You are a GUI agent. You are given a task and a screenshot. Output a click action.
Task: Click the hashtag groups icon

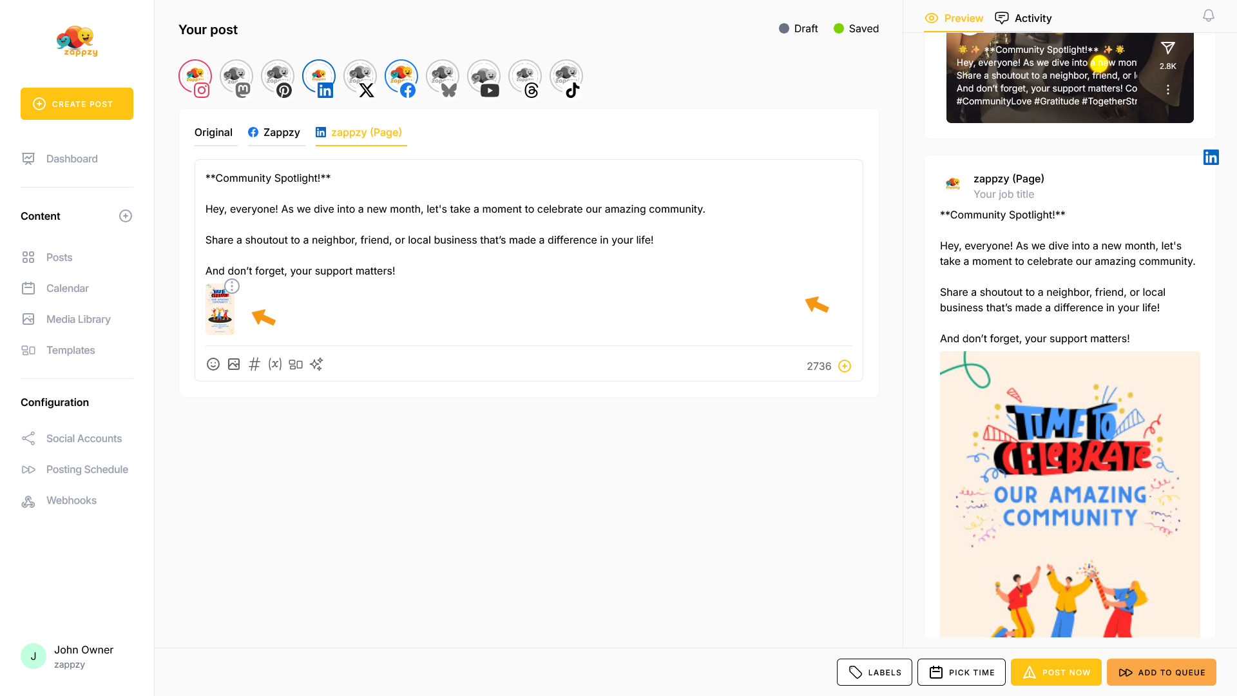[x=254, y=364]
